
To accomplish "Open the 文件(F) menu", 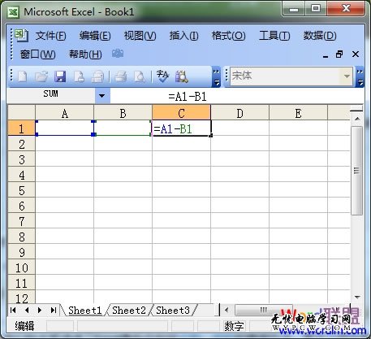I will 51,36.
